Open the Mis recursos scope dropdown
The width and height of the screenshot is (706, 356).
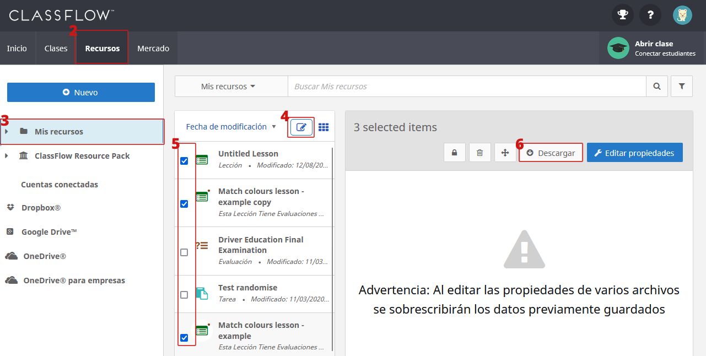point(231,86)
